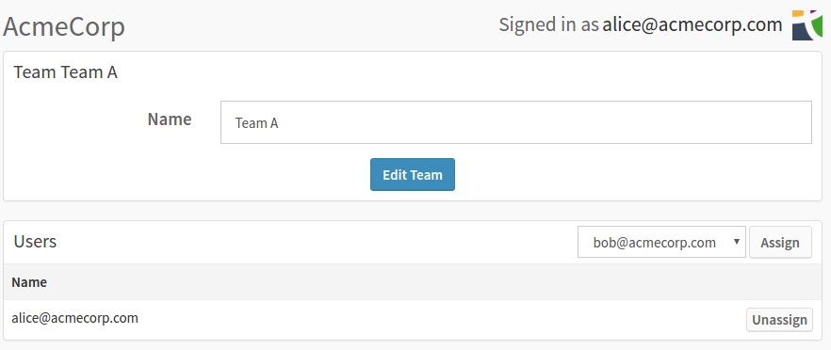Click the Assign button
This screenshot has height=350, width=831.
(x=780, y=243)
